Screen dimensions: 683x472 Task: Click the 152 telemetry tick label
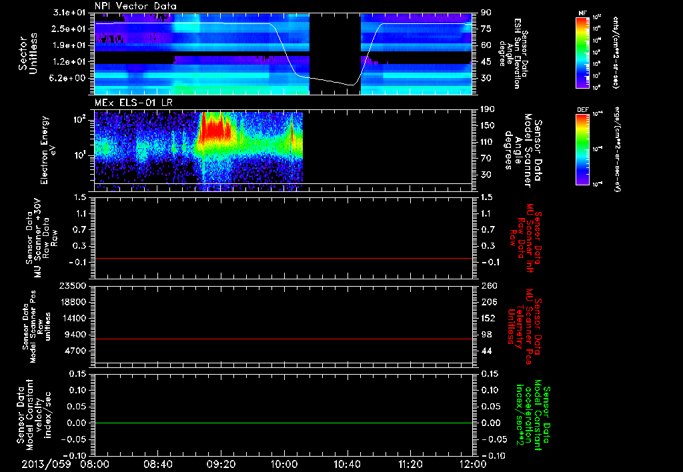[488, 318]
